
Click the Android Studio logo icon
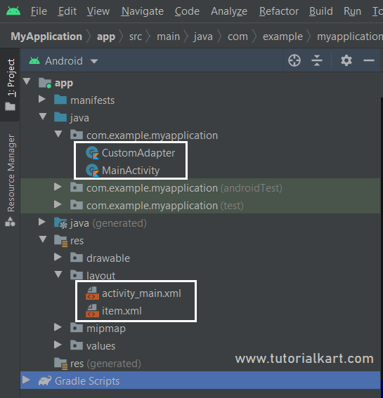click(13, 11)
